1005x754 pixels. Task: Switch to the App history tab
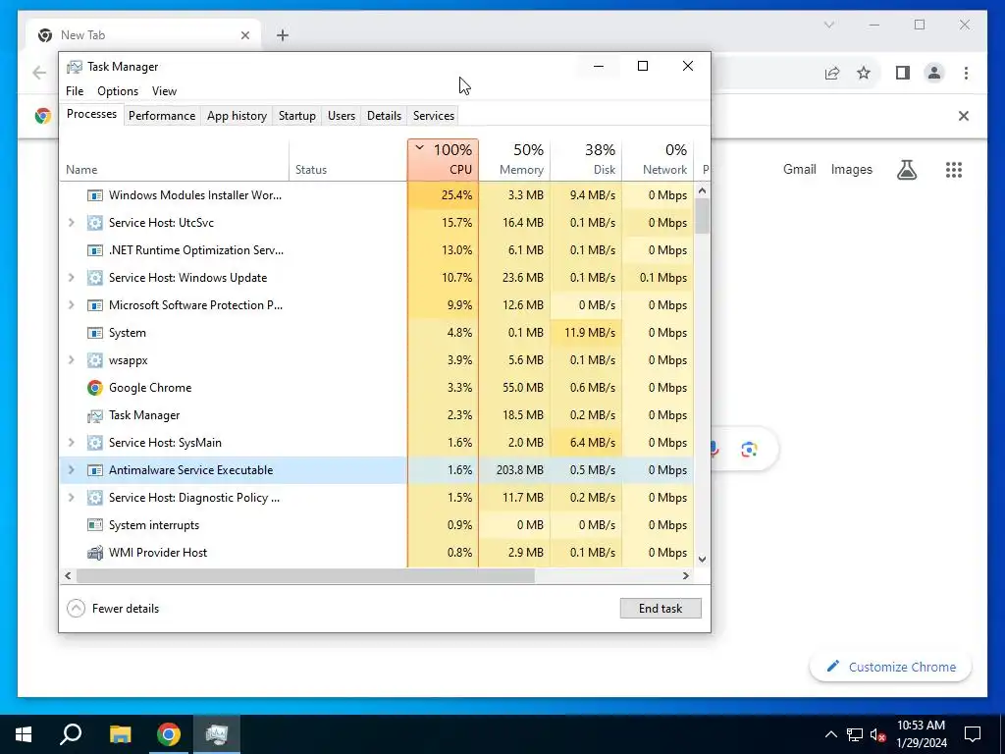[237, 116]
